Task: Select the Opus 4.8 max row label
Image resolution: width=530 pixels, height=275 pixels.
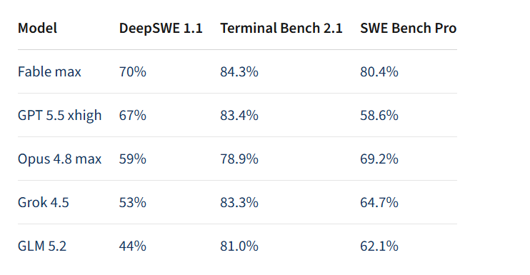Action: [59, 159]
